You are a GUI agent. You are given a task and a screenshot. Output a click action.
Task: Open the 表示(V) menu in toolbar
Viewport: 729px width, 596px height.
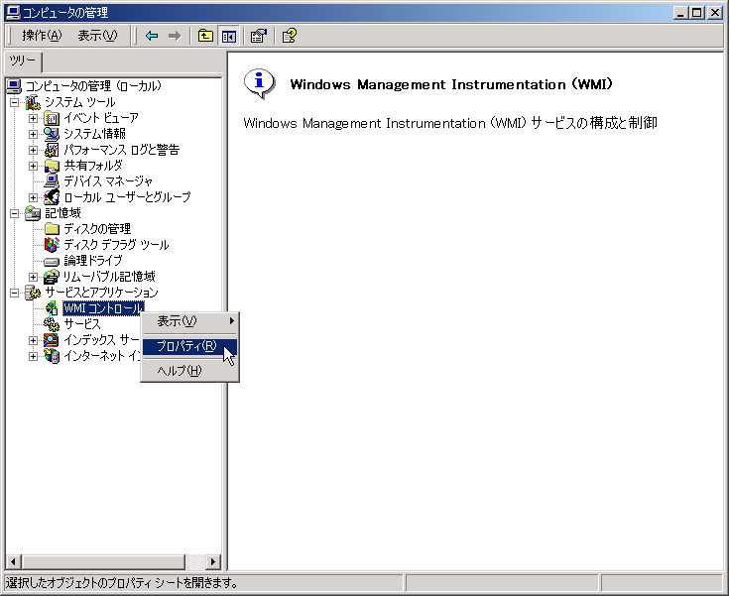[x=97, y=36]
